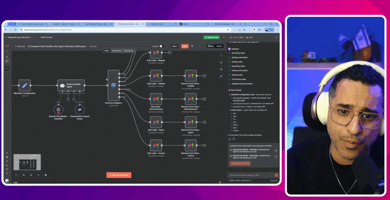The width and height of the screenshot is (390, 200).
Task: Select the zoom in tool on the canvas
Action: coord(24,175)
